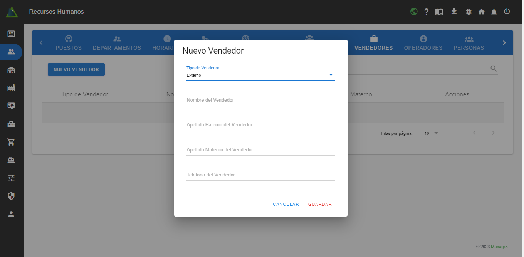524x257 pixels.
Task: Report a bug via bug icon
Action: pos(469,12)
